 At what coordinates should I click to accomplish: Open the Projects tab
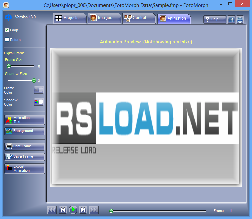pos(70,19)
